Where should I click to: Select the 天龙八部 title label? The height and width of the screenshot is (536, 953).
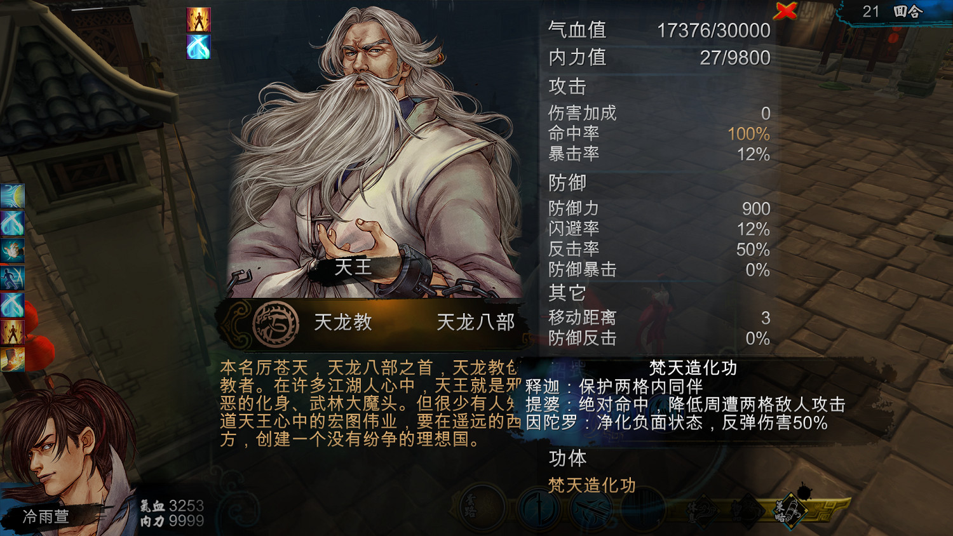pos(476,323)
